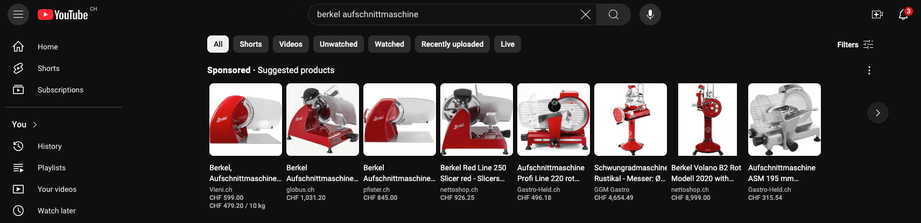Click Schwungradmaschine Rustikal title
This screenshot has width=921, height=223.
630,173
